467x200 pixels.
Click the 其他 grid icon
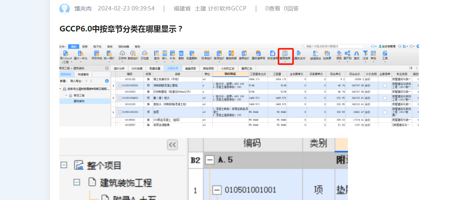point(373,53)
